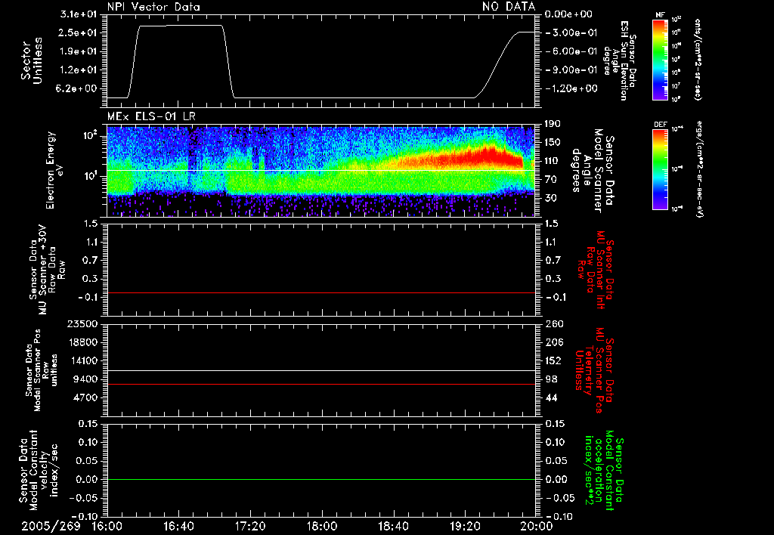Click the 'ESH Sun Elevation Angle' axis label
Image resolution: width=774 pixels, height=535 pixels.
click(x=621, y=60)
